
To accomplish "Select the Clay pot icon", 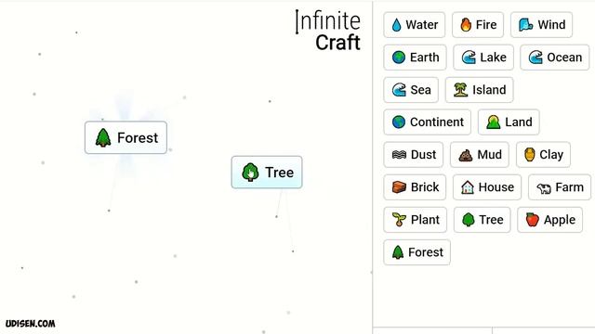I will click(530, 155).
